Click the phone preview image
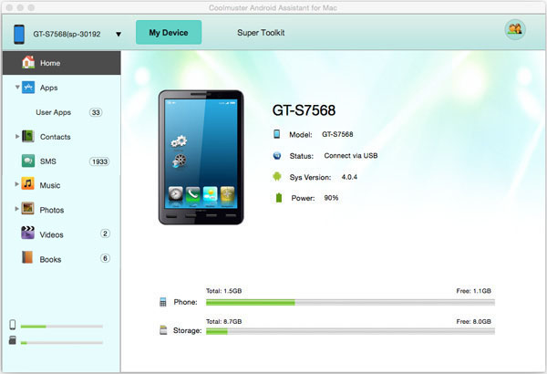This screenshot has height=374, width=547. pyautogui.click(x=201, y=159)
